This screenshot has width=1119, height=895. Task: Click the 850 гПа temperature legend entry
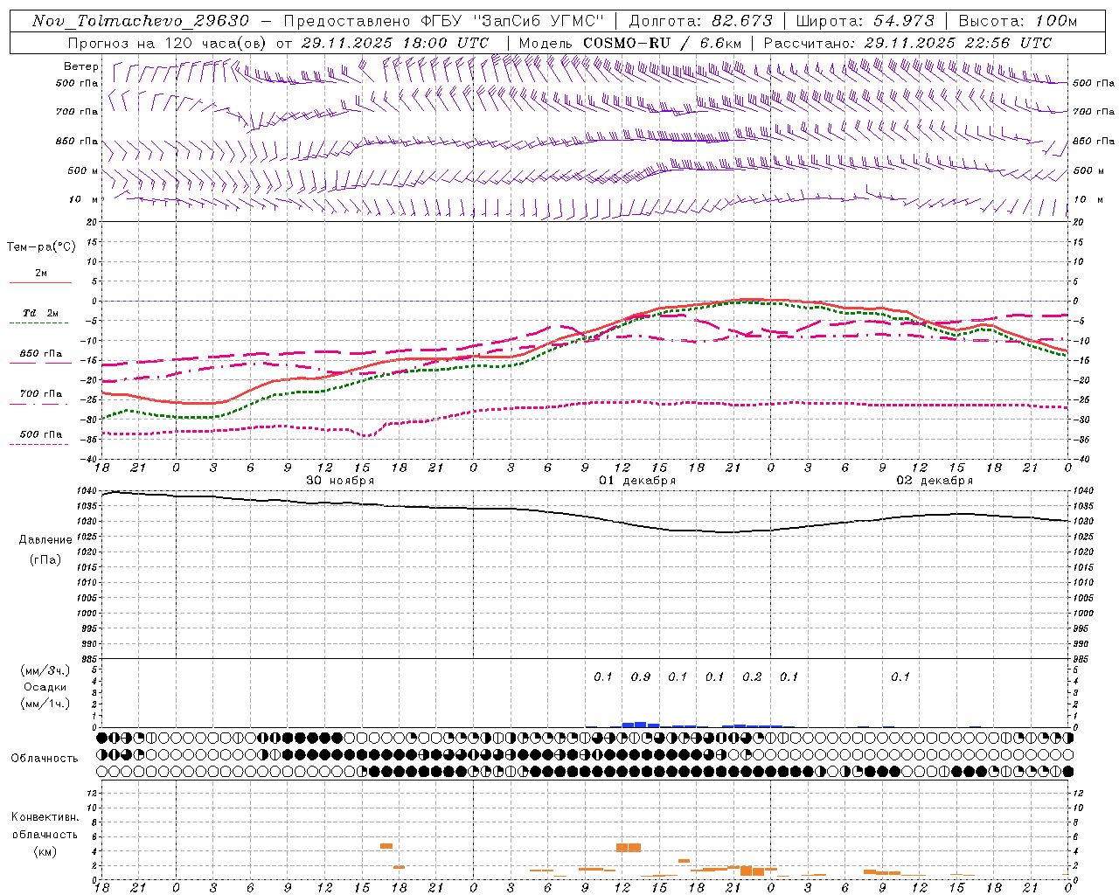tap(41, 354)
